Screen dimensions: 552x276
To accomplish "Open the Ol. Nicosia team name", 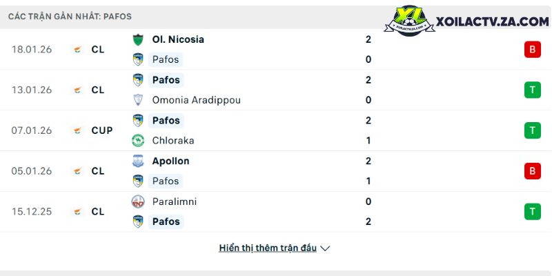I will [178, 39].
